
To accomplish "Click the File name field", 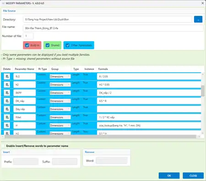I will 113,28.
